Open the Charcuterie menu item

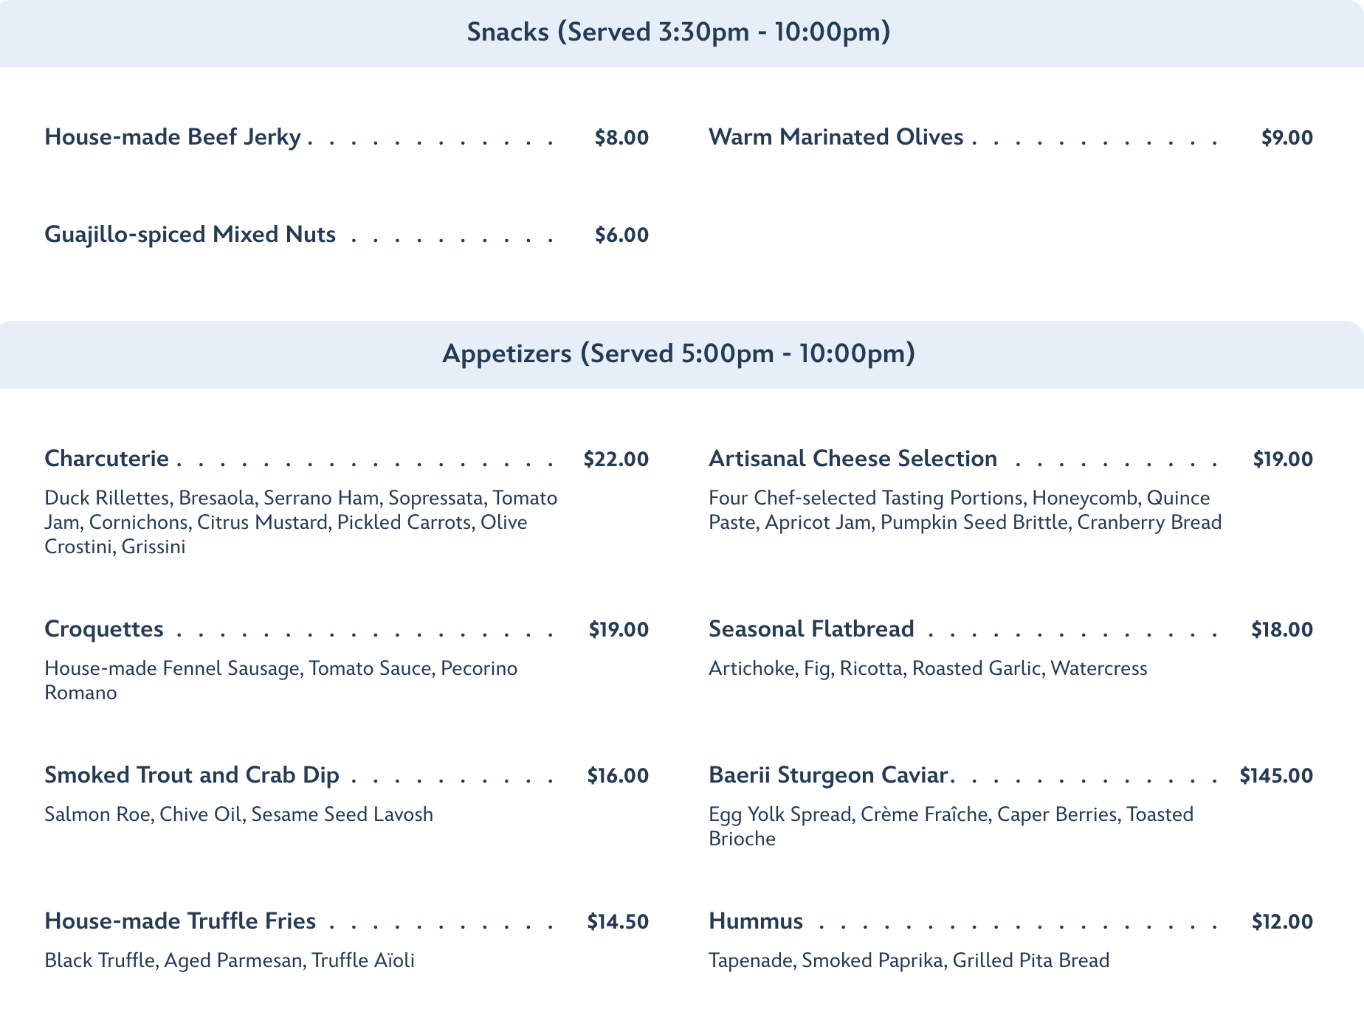pyautogui.click(x=107, y=459)
